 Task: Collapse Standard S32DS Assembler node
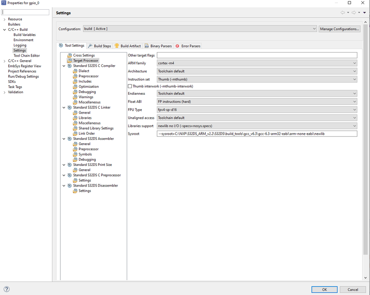pos(64,139)
